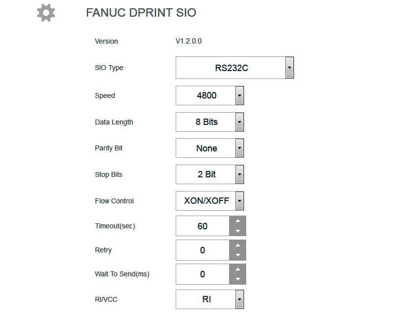Expand the Parity Bit dropdown

tap(239, 148)
